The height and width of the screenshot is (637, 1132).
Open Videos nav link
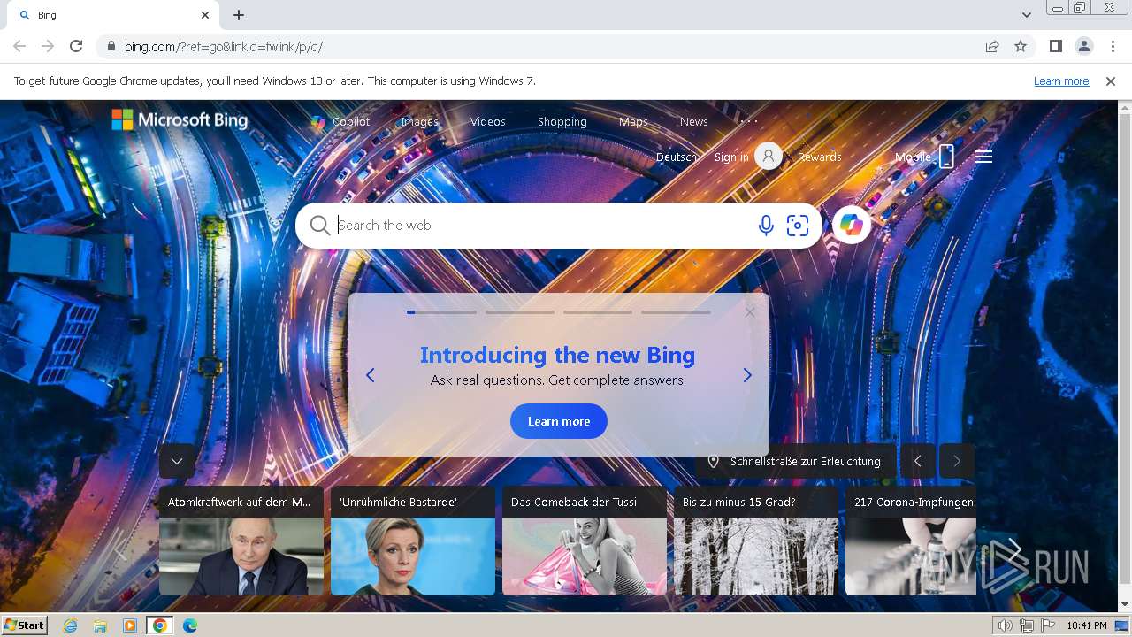[488, 122]
